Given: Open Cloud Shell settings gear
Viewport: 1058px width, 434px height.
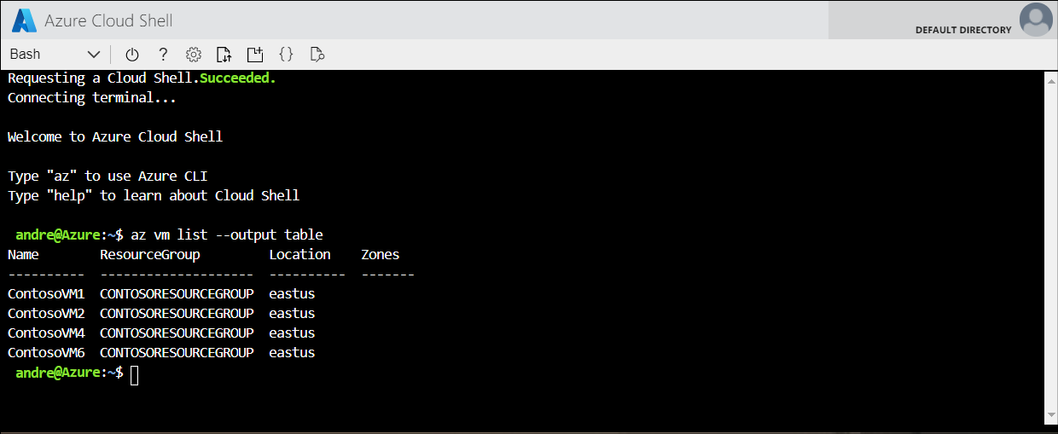Looking at the screenshot, I should point(194,55).
